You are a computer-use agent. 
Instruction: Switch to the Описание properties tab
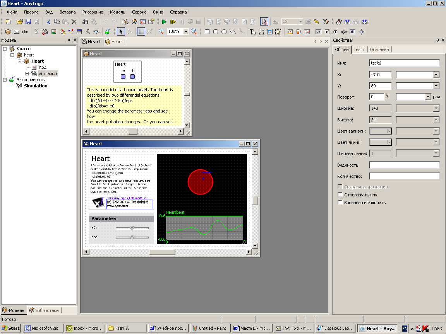point(379,49)
